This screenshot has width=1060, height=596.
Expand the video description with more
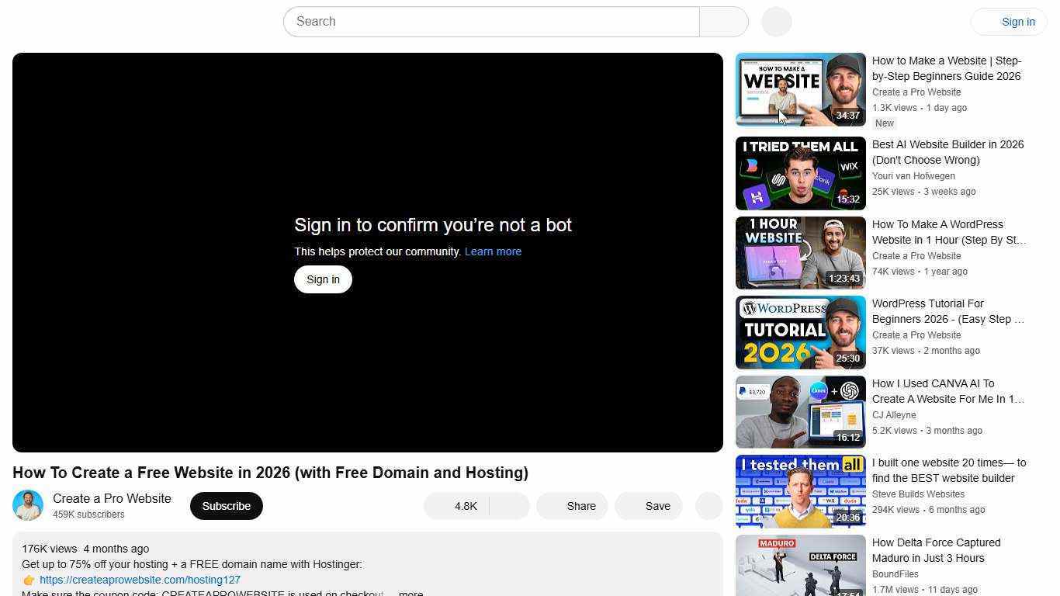pyautogui.click(x=411, y=593)
